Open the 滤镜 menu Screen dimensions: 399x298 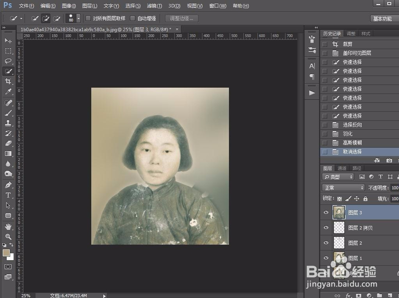[x=154, y=6]
